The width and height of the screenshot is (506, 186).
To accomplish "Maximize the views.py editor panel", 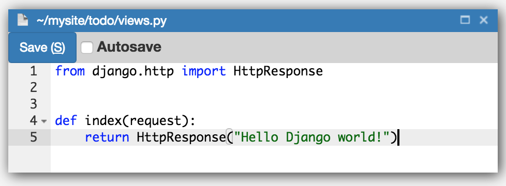I will [465, 20].
